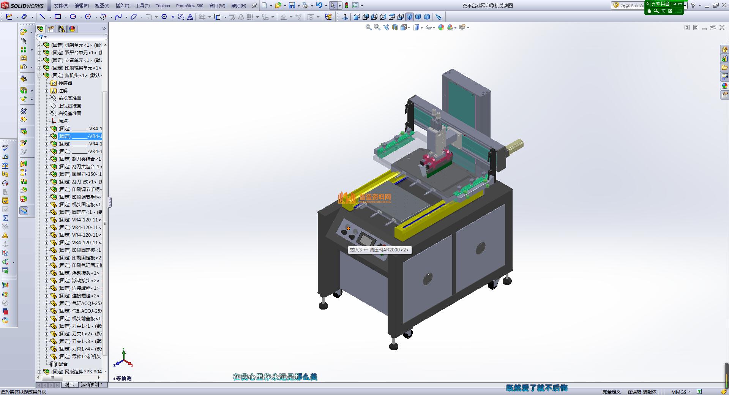
Task: Select 前视基准面 plane in the tree
Action: click(x=69, y=98)
